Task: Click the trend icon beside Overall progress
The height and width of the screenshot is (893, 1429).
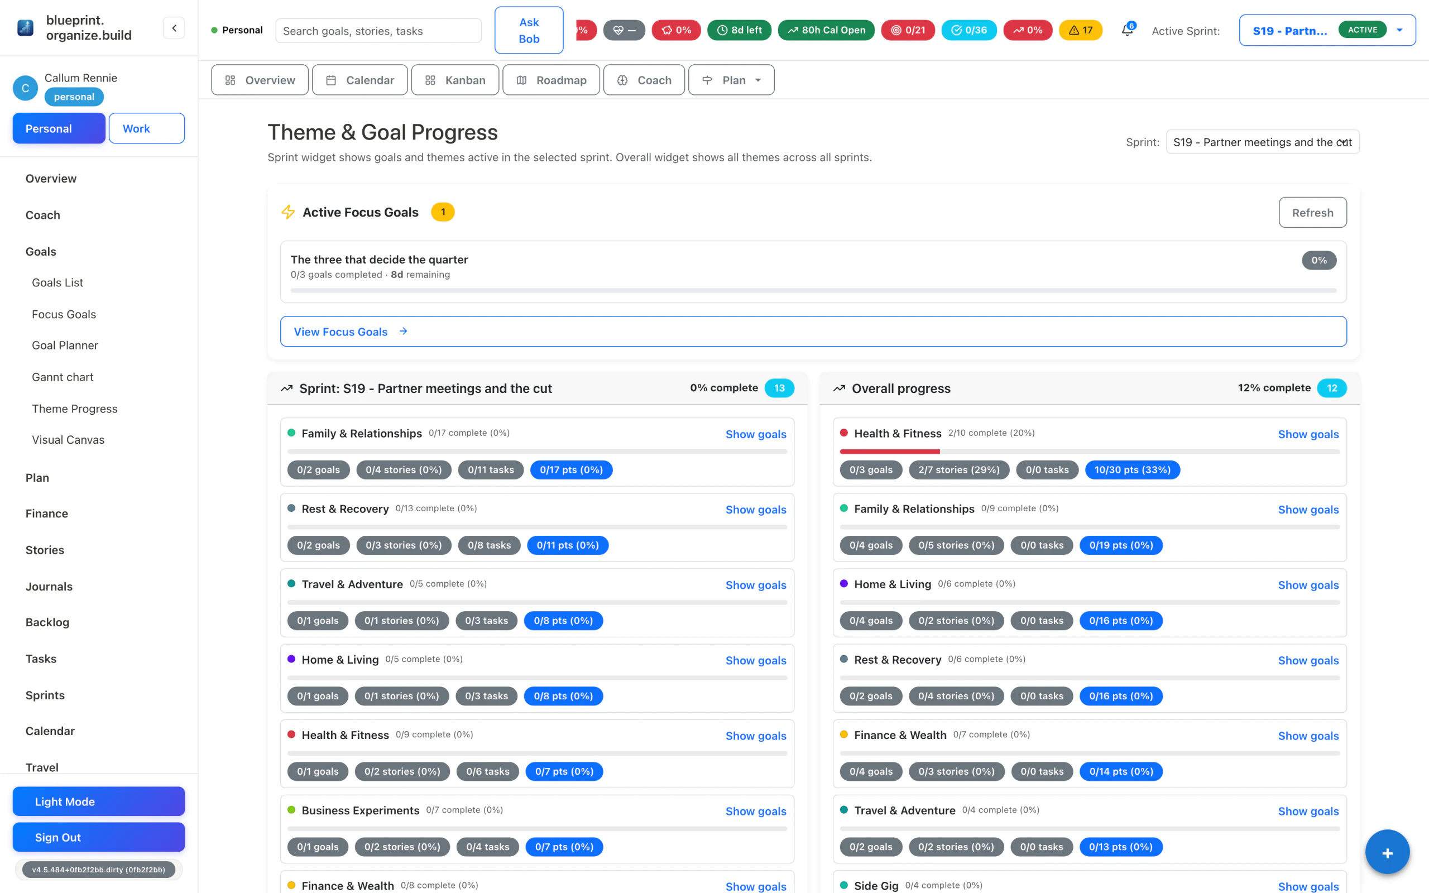Action: [x=839, y=388]
